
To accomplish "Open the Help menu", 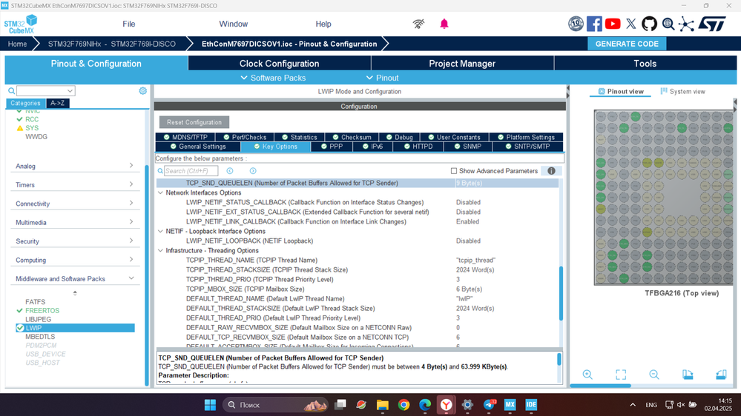I will (x=323, y=24).
